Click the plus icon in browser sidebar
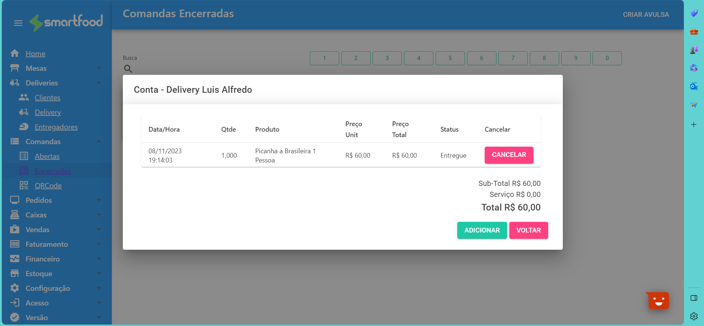Viewport: 704px width, 326px height. coord(693,125)
